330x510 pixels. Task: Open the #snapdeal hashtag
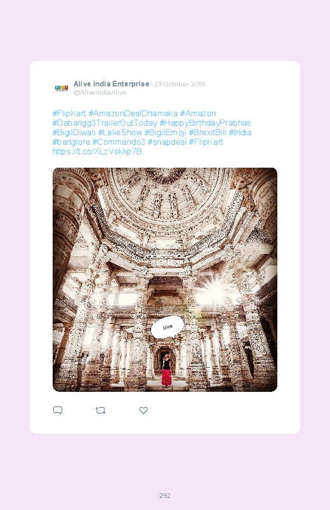pyautogui.click(x=167, y=142)
